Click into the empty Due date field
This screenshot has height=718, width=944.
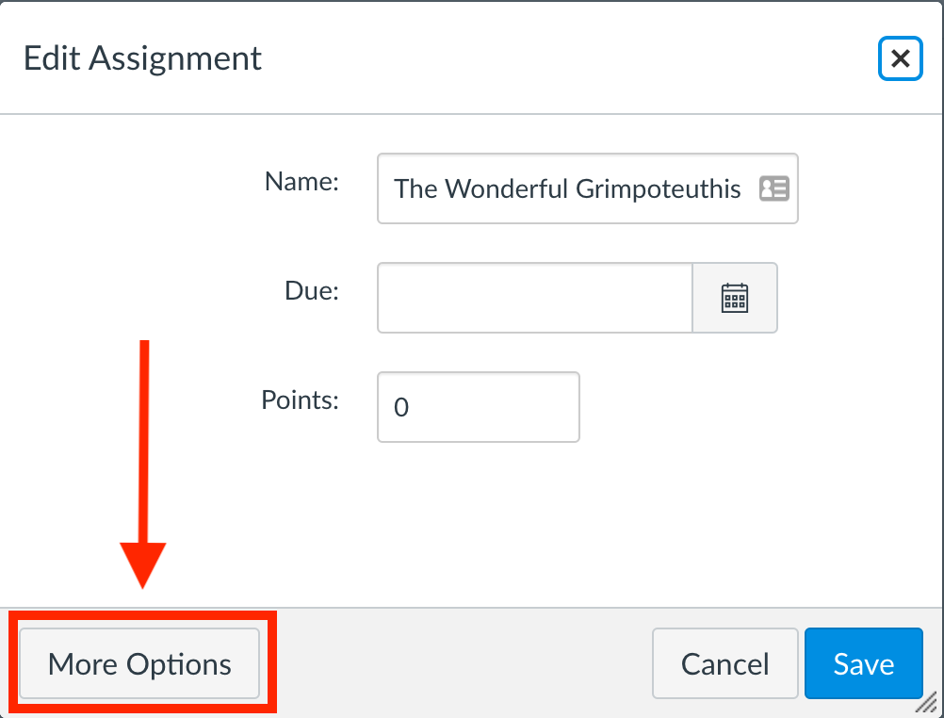534,298
